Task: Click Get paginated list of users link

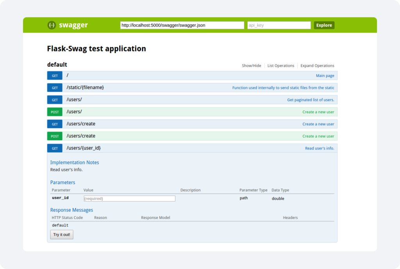Action: [x=311, y=100]
